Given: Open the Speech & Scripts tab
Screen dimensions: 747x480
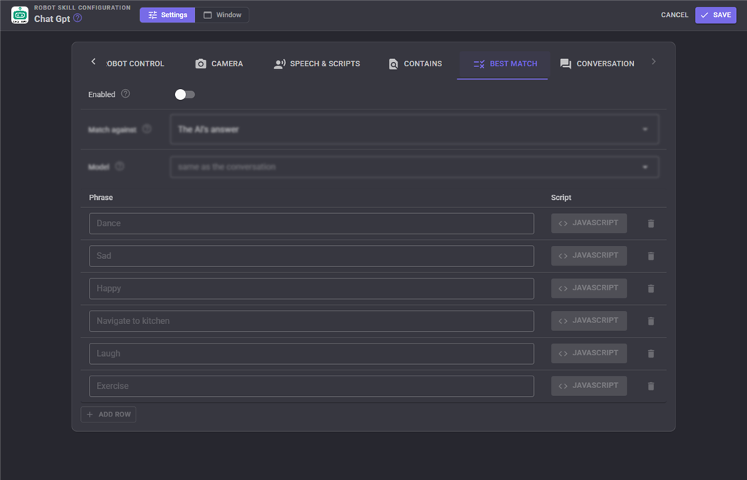Looking at the screenshot, I should [317, 63].
